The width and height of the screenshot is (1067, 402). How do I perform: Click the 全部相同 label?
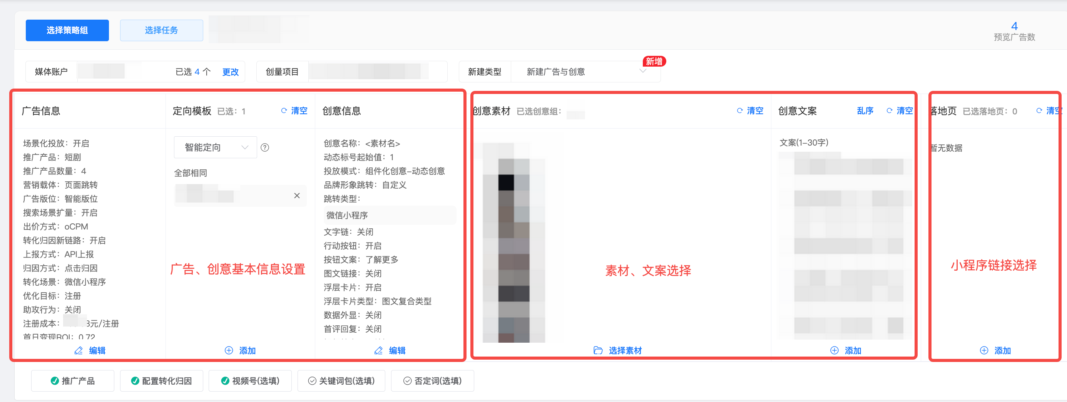coord(191,173)
